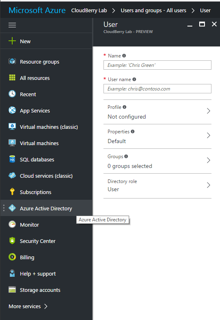Click the Monitor gauge icon
Image resolution: width=220 pixels, height=320 pixels.
pyautogui.click(x=12, y=224)
